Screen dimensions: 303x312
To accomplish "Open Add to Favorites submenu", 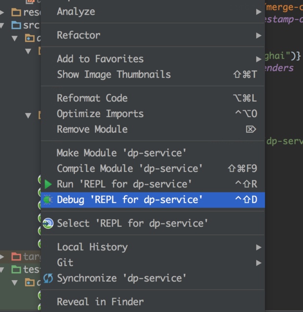I will coord(152,59).
